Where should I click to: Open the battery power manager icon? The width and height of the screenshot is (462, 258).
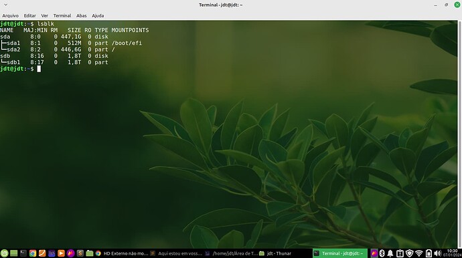coord(429,253)
